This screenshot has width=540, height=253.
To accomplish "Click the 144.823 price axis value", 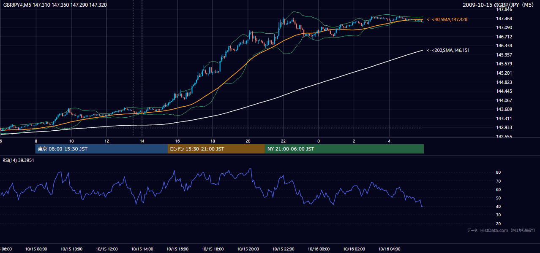I will pyautogui.click(x=504, y=82).
